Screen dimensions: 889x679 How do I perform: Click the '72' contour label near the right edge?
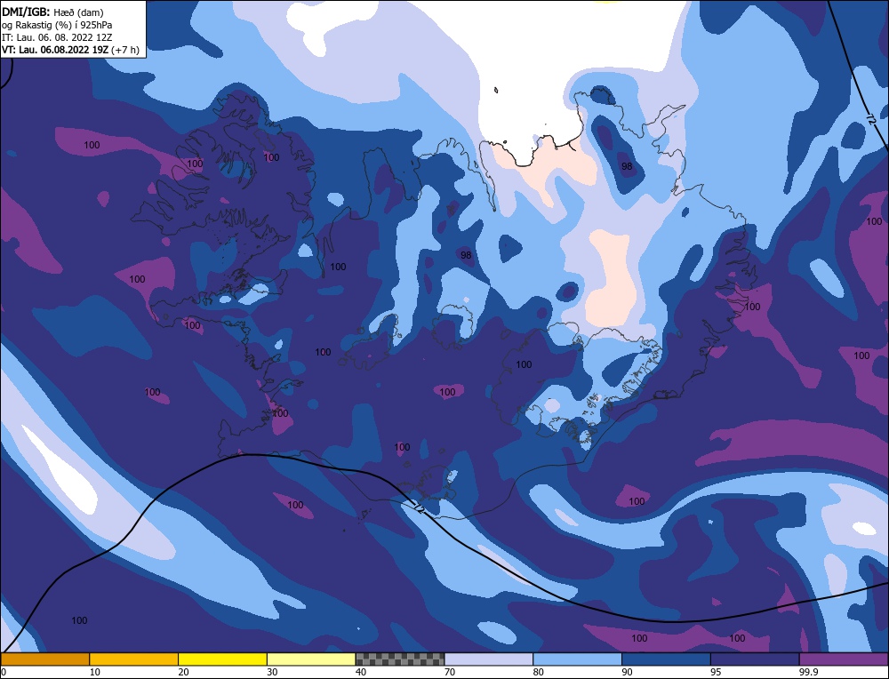point(871,120)
